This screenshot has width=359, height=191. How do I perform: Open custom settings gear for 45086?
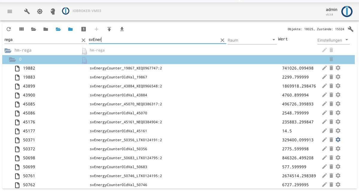coord(338,113)
